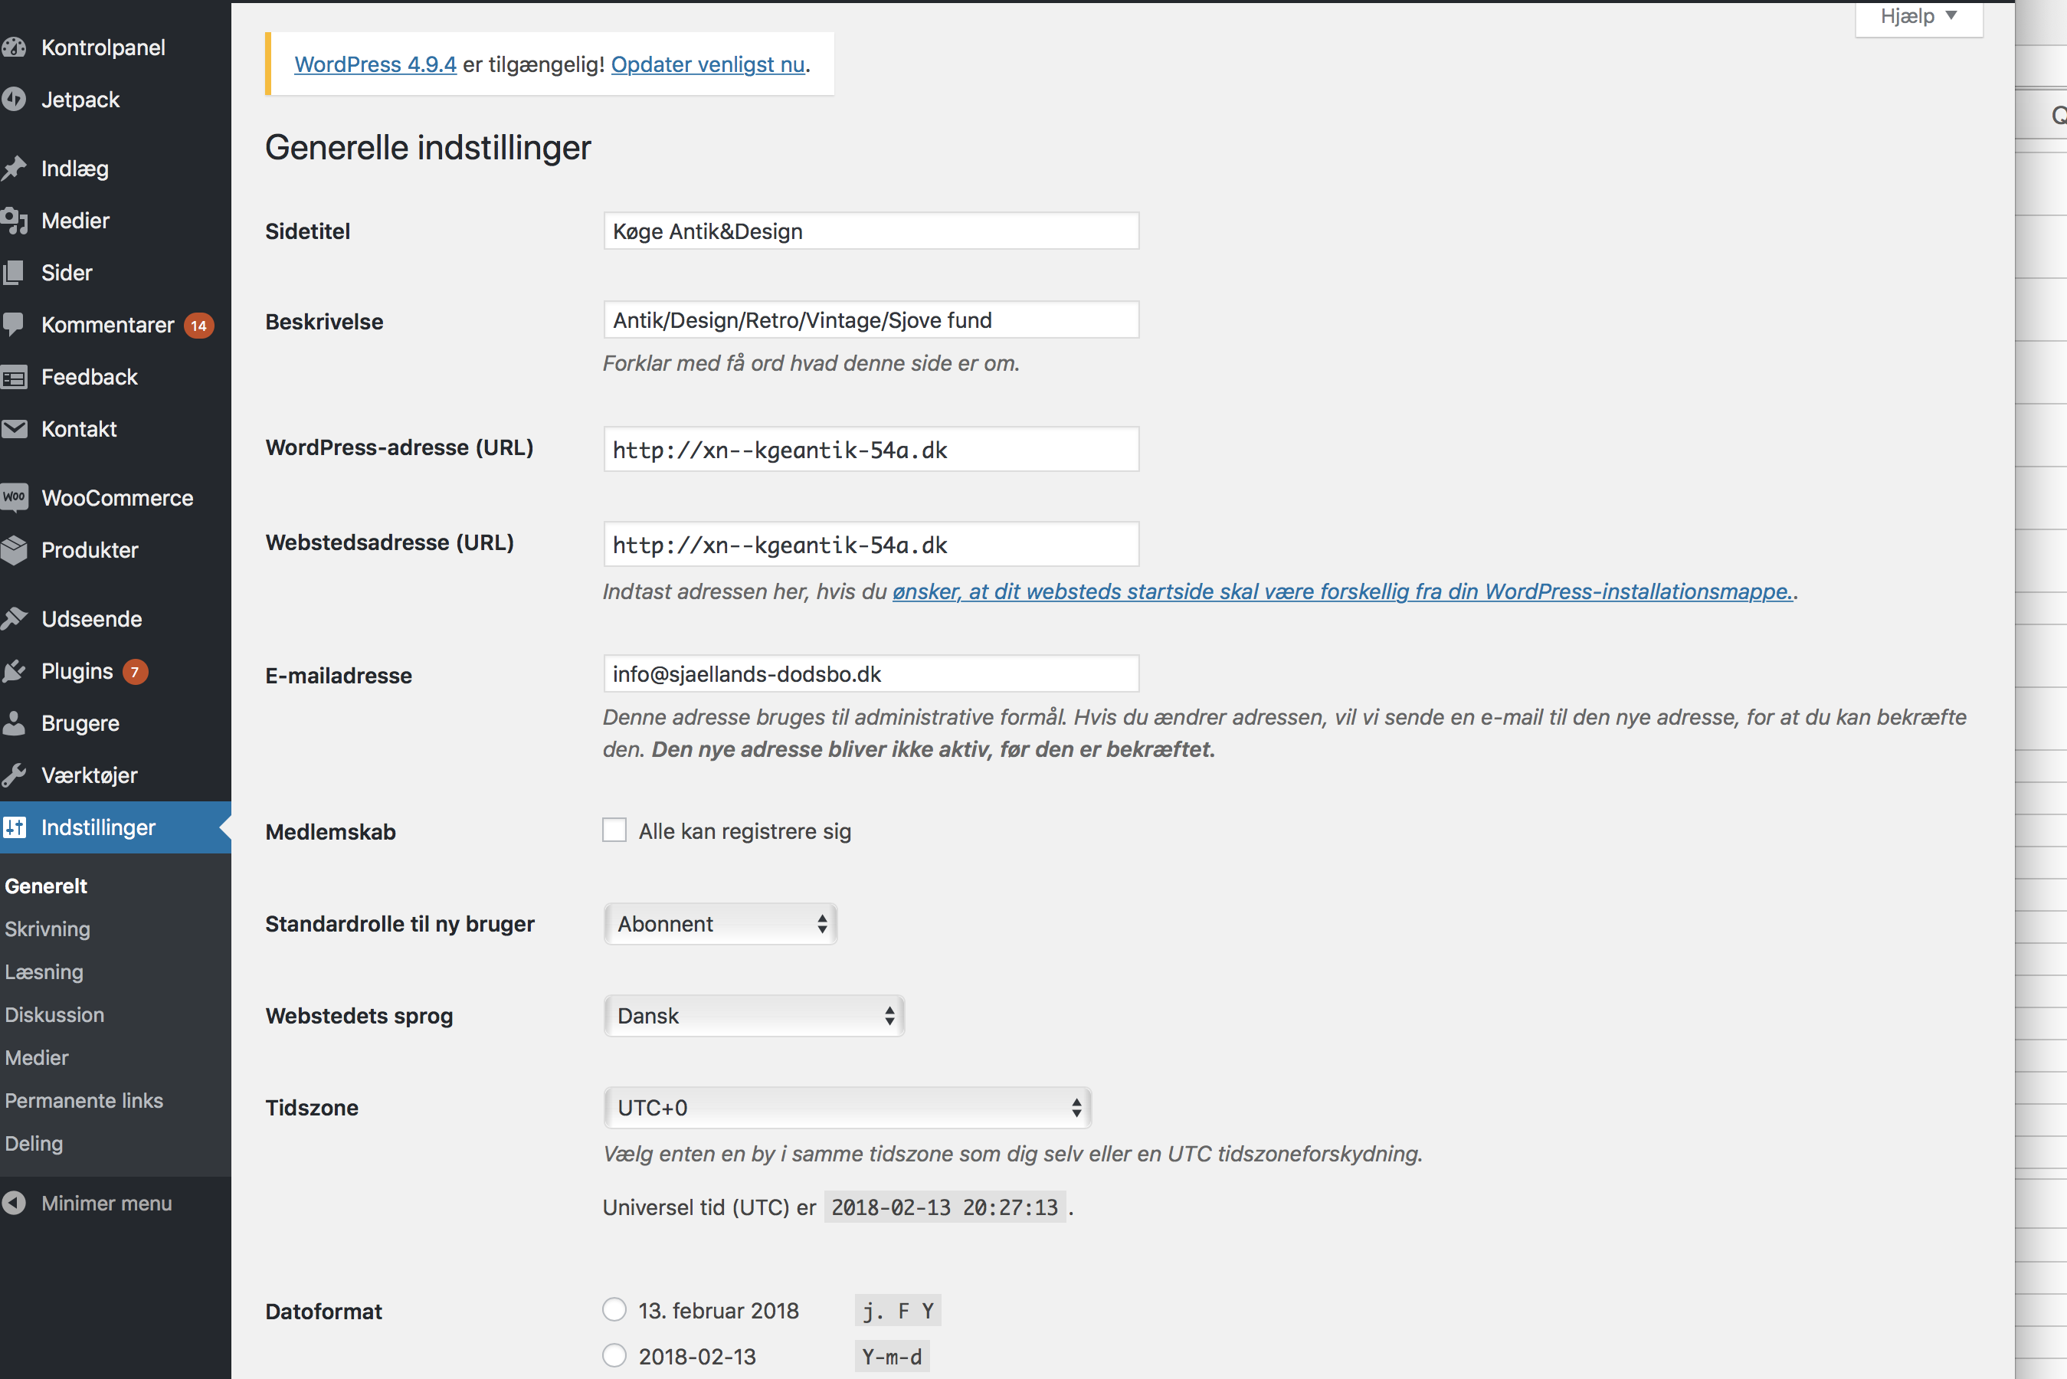Click the Værktøjer wrench icon
The width and height of the screenshot is (2067, 1379).
[14, 775]
